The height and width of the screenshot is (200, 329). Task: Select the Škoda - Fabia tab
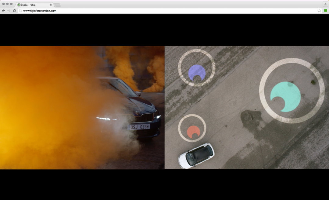pos(35,5)
